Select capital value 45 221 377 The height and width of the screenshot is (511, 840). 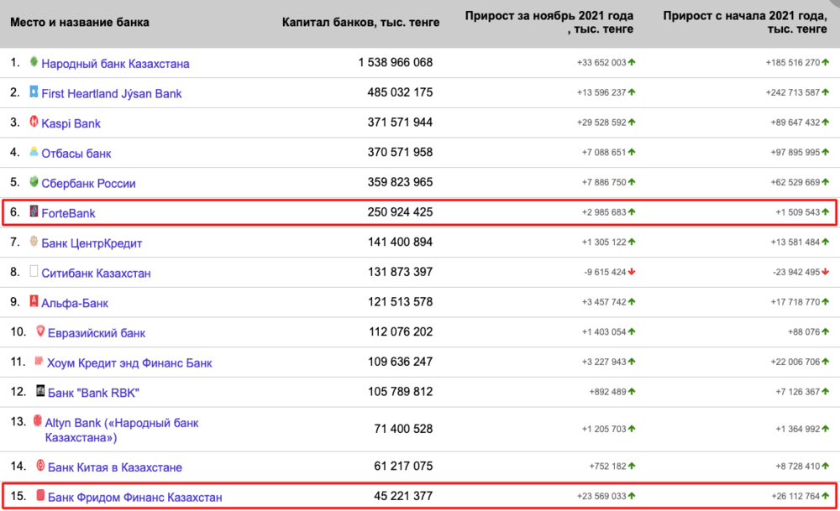point(403,497)
